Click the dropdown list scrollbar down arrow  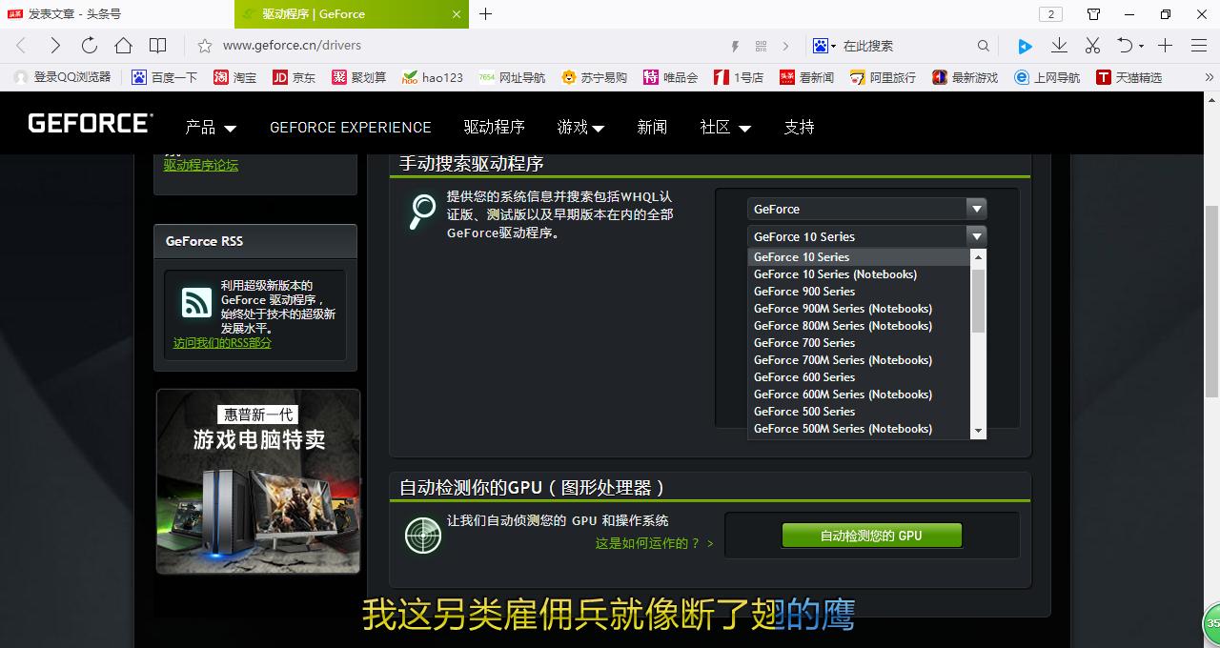tap(977, 432)
